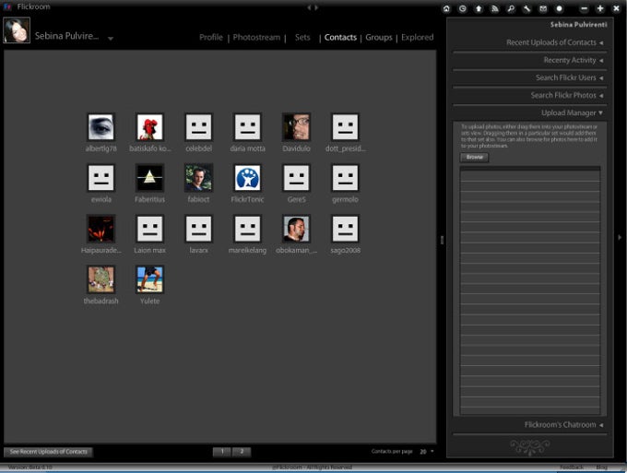Open contact ewiola avatar
The height and width of the screenshot is (473, 627).
click(101, 178)
